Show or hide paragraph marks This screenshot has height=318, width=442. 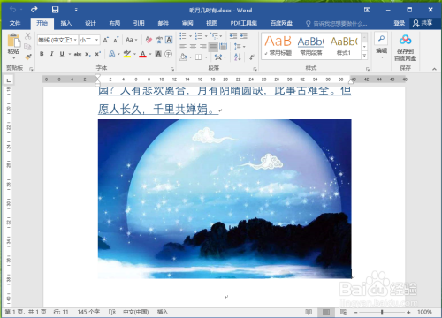click(x=252, y=57)
